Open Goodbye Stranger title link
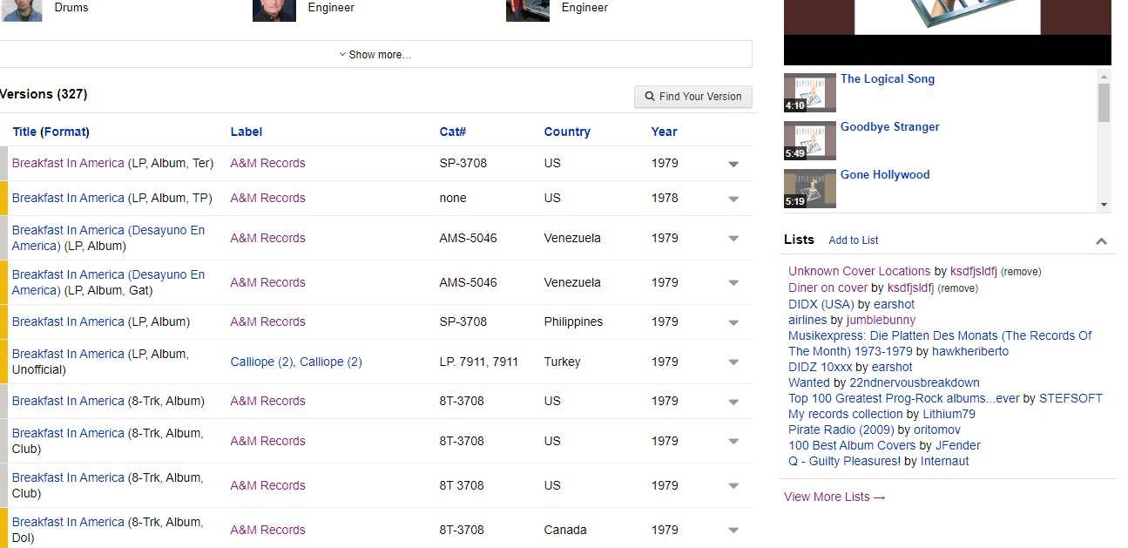The image size is (1128, 548). coord(890,127)
